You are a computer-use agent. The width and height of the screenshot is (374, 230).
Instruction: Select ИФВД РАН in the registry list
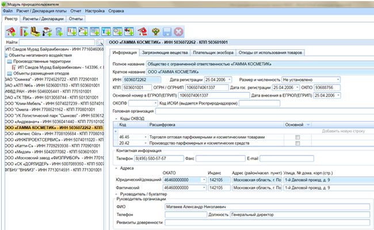pyautogui.click(x=48, y=91)
